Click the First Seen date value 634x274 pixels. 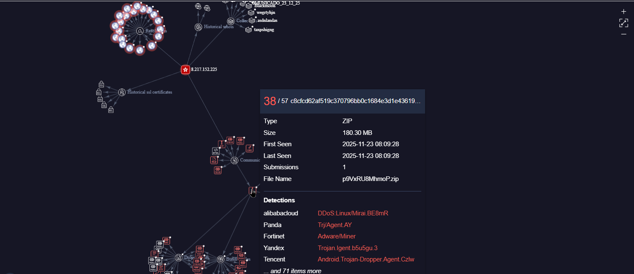coord(371,144)
